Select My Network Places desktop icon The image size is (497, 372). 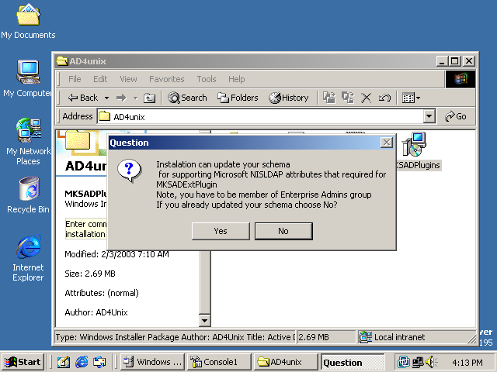28,142
